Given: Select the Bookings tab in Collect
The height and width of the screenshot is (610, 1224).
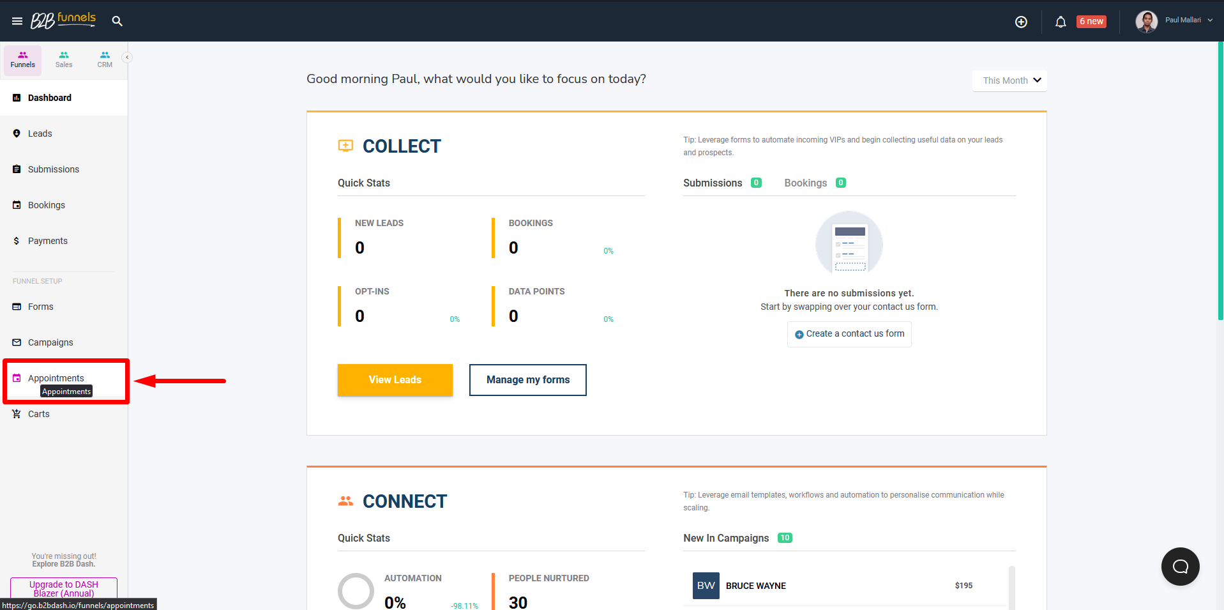Looking at the screenshot, I should pos(815,183).
